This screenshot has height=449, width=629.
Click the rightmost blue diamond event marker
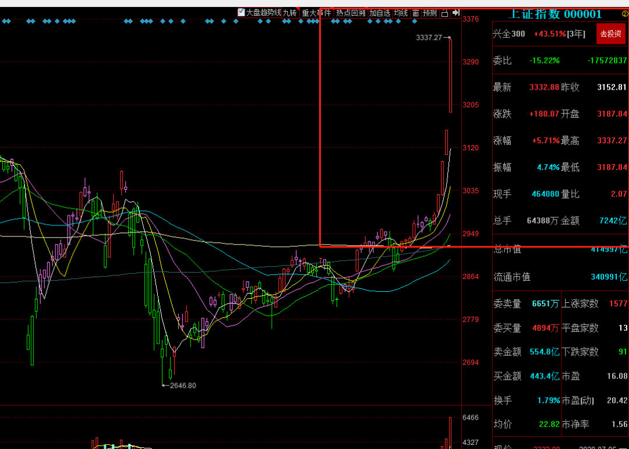click(415, 22)
